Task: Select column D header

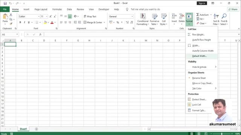Action: click(x=44, y=40)
